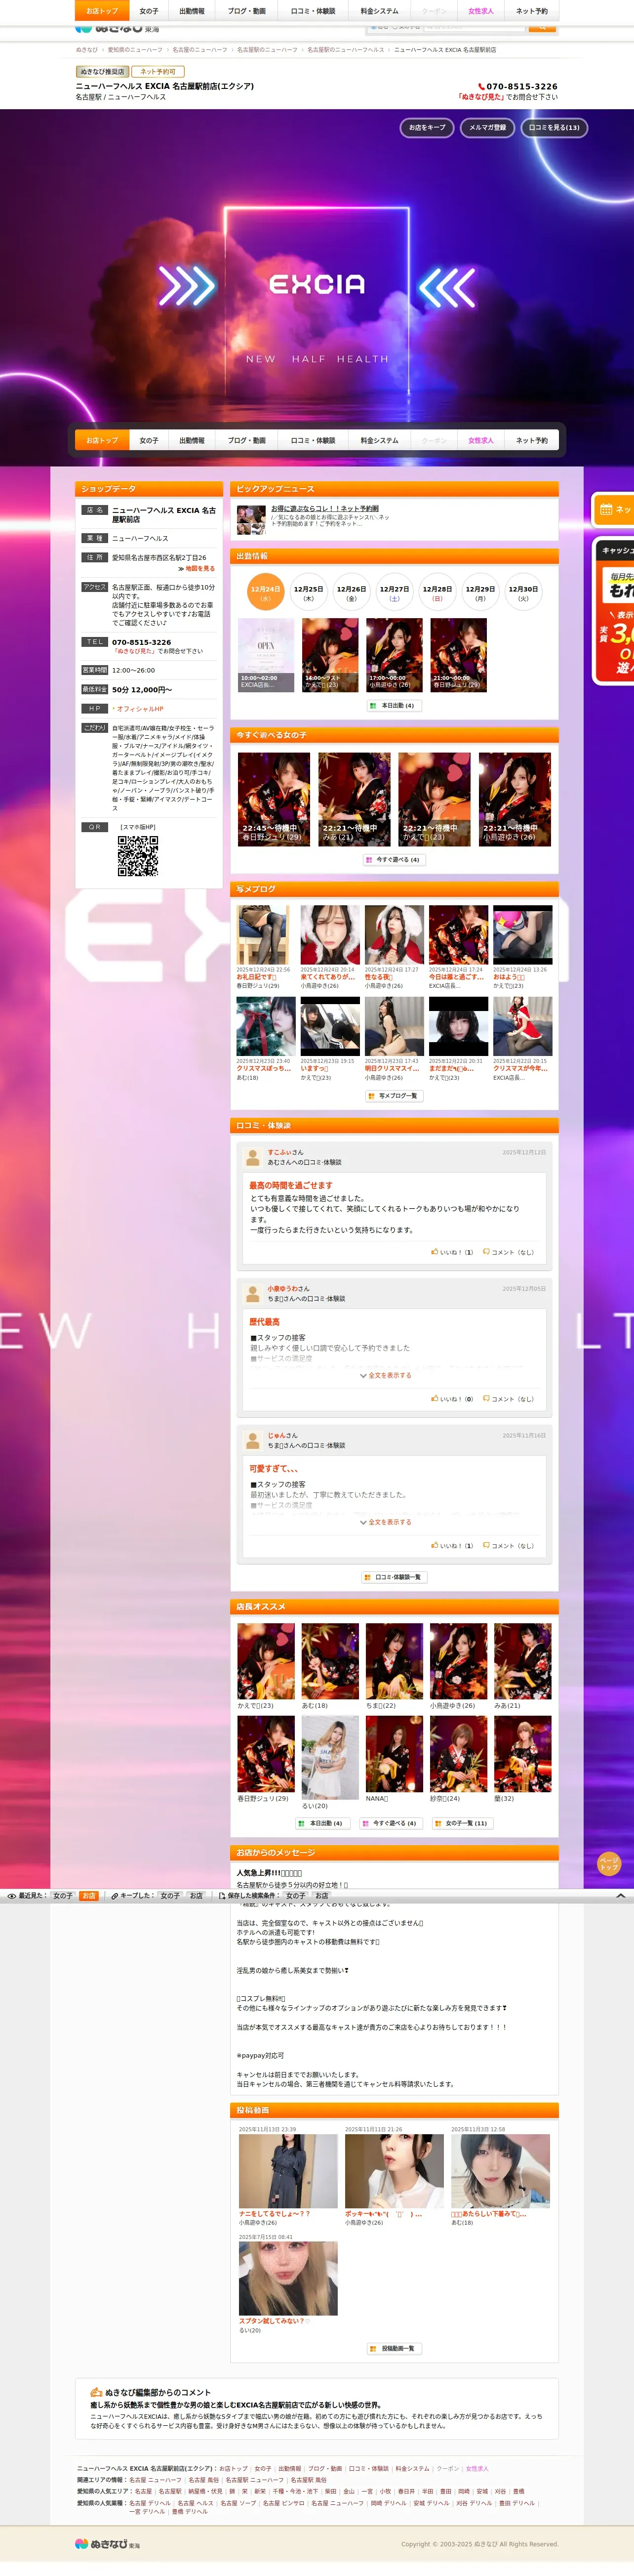The image size is (634, 2576).
Task: Like the 小泉ゆうわ review (いいね 0)
Action: 452,1398
